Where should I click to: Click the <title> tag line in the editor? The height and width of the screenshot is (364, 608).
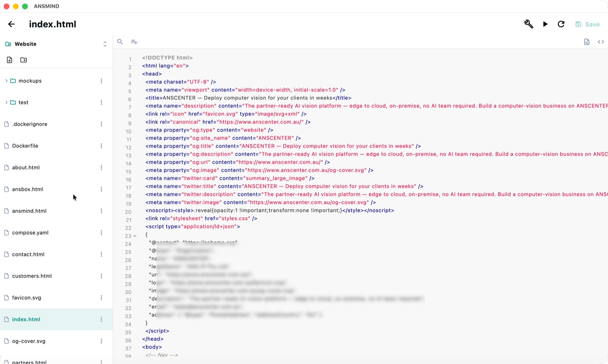248,98
